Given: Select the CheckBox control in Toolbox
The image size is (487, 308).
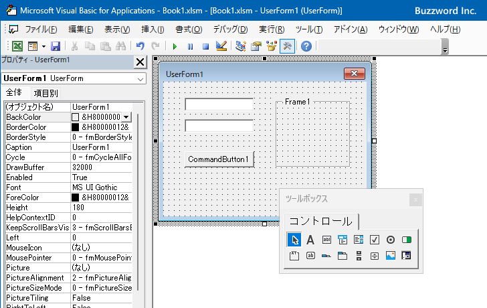Looking at the screenshot, I should [375, 240].
